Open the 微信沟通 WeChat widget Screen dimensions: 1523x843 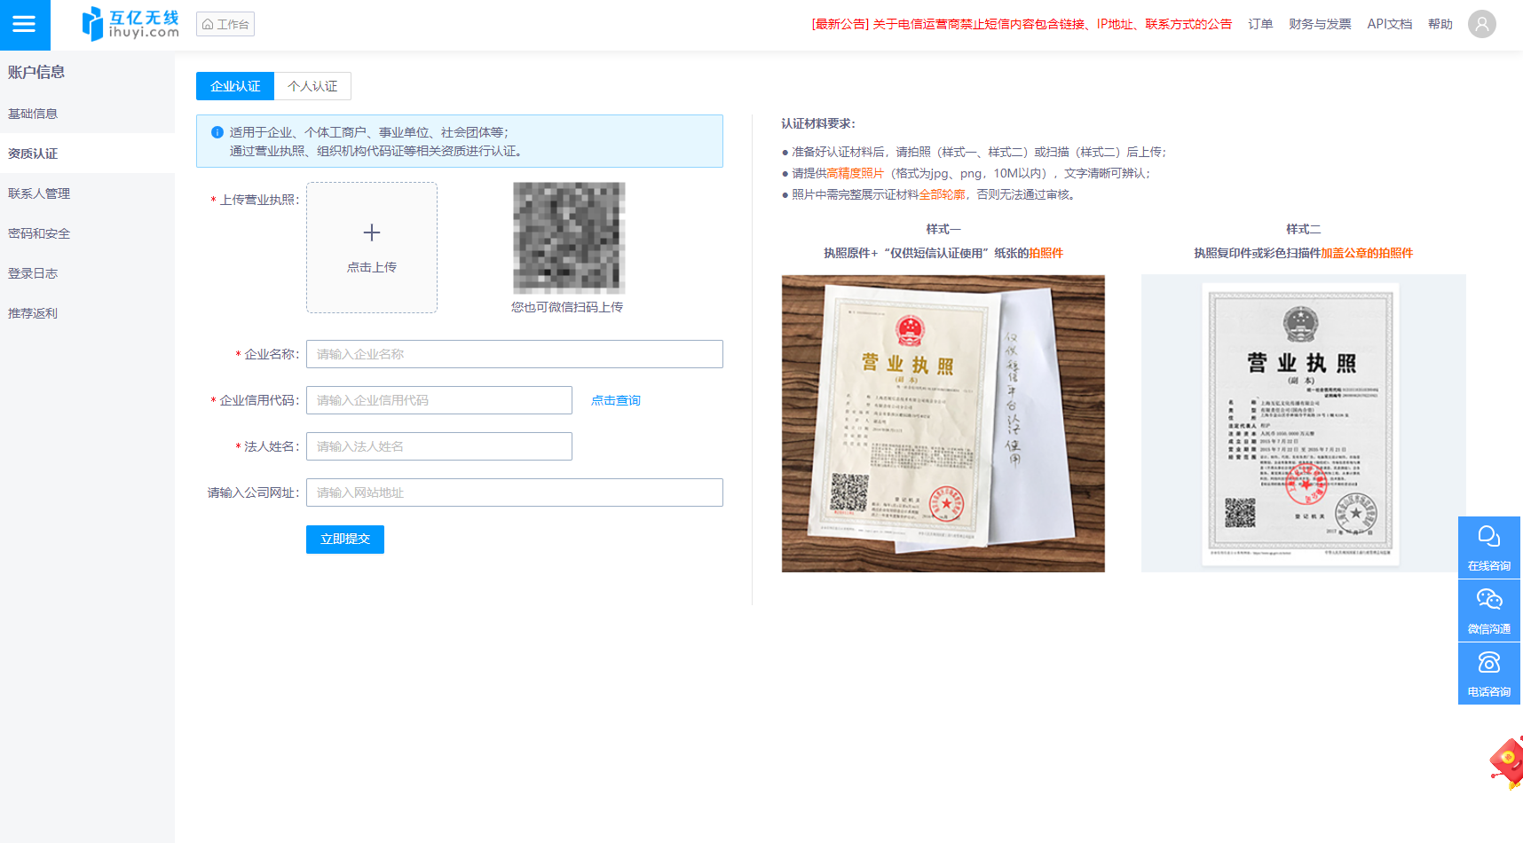[x=1488, y=611]
